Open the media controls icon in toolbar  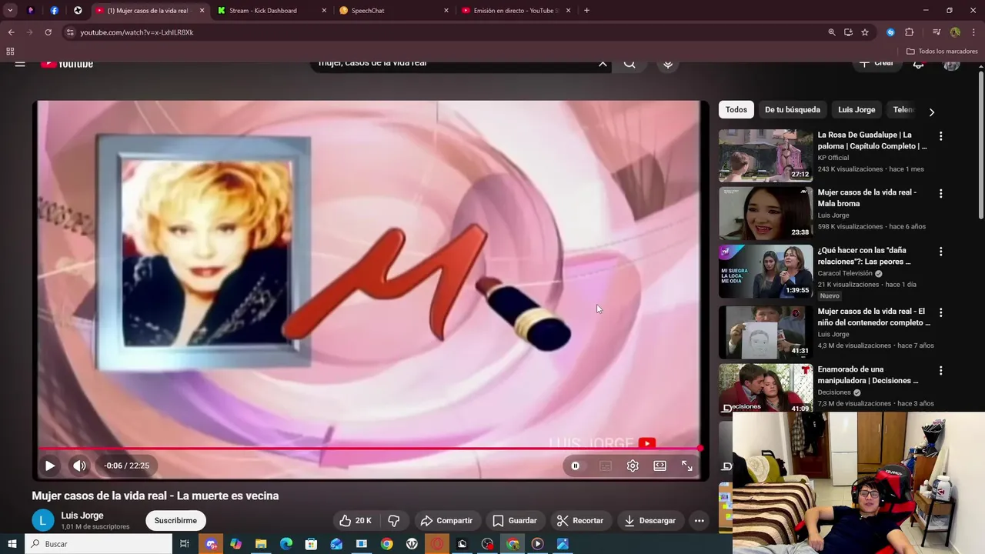tap(937, 32)
